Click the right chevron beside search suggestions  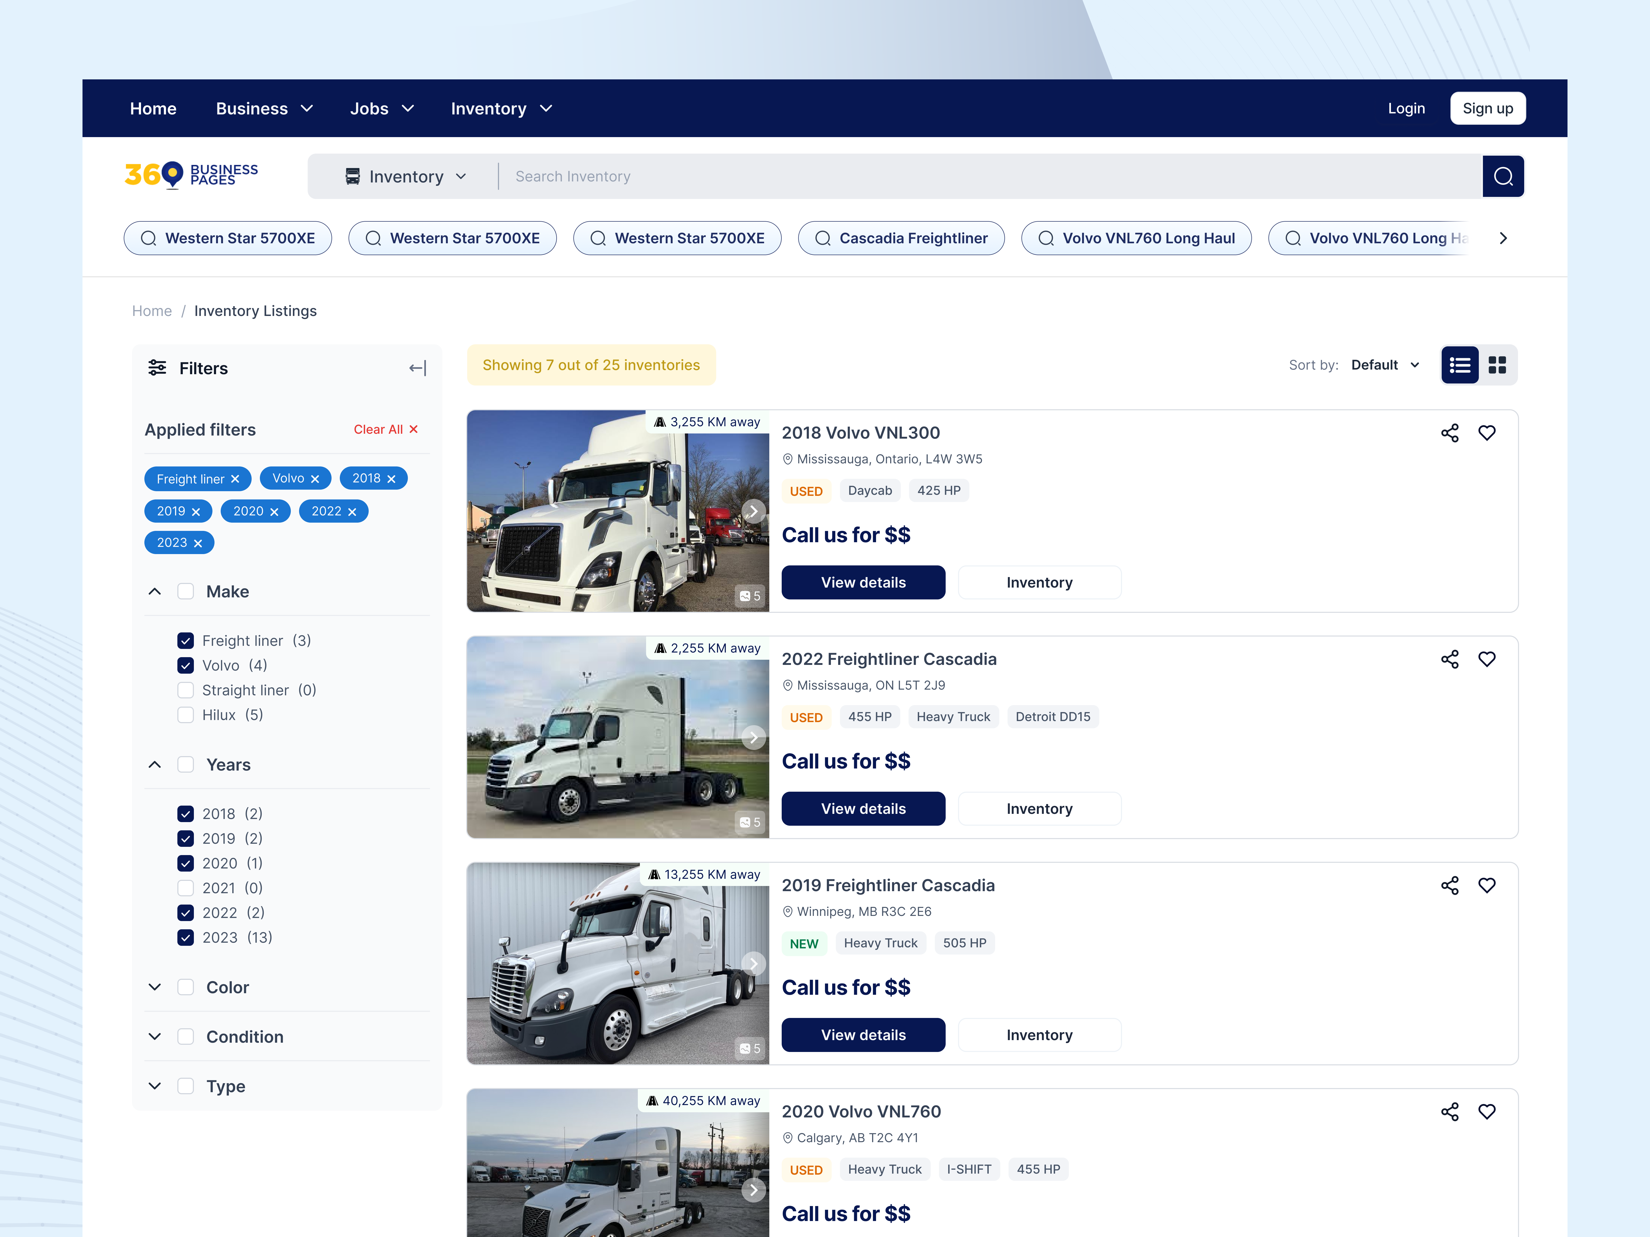(1503, 238)
